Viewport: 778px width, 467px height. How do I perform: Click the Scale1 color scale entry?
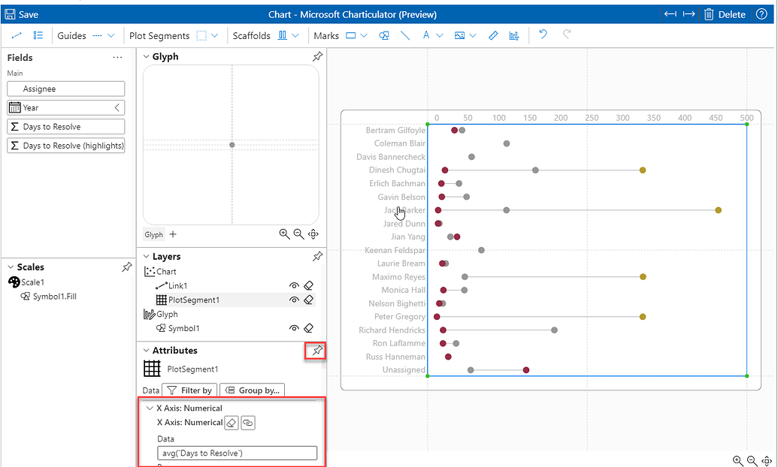click(30, 282)
